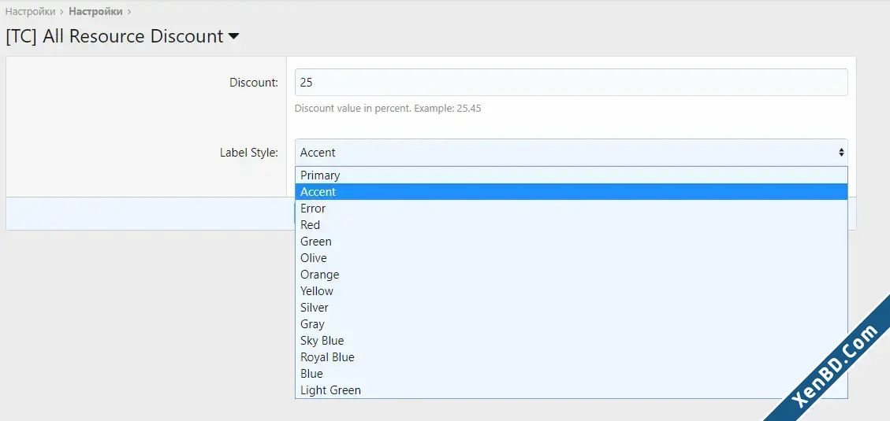
Task: Pick Royal Blue from the dropdown
Action: [x=571, y=357]
